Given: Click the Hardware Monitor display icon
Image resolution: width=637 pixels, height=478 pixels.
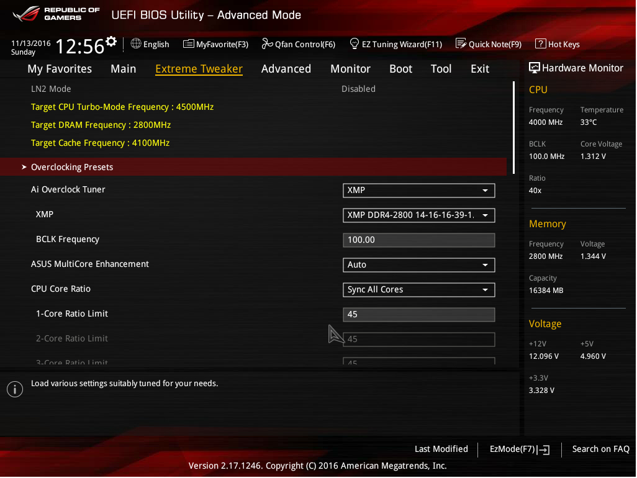Looking at the screenshot, I should point(534,68).
